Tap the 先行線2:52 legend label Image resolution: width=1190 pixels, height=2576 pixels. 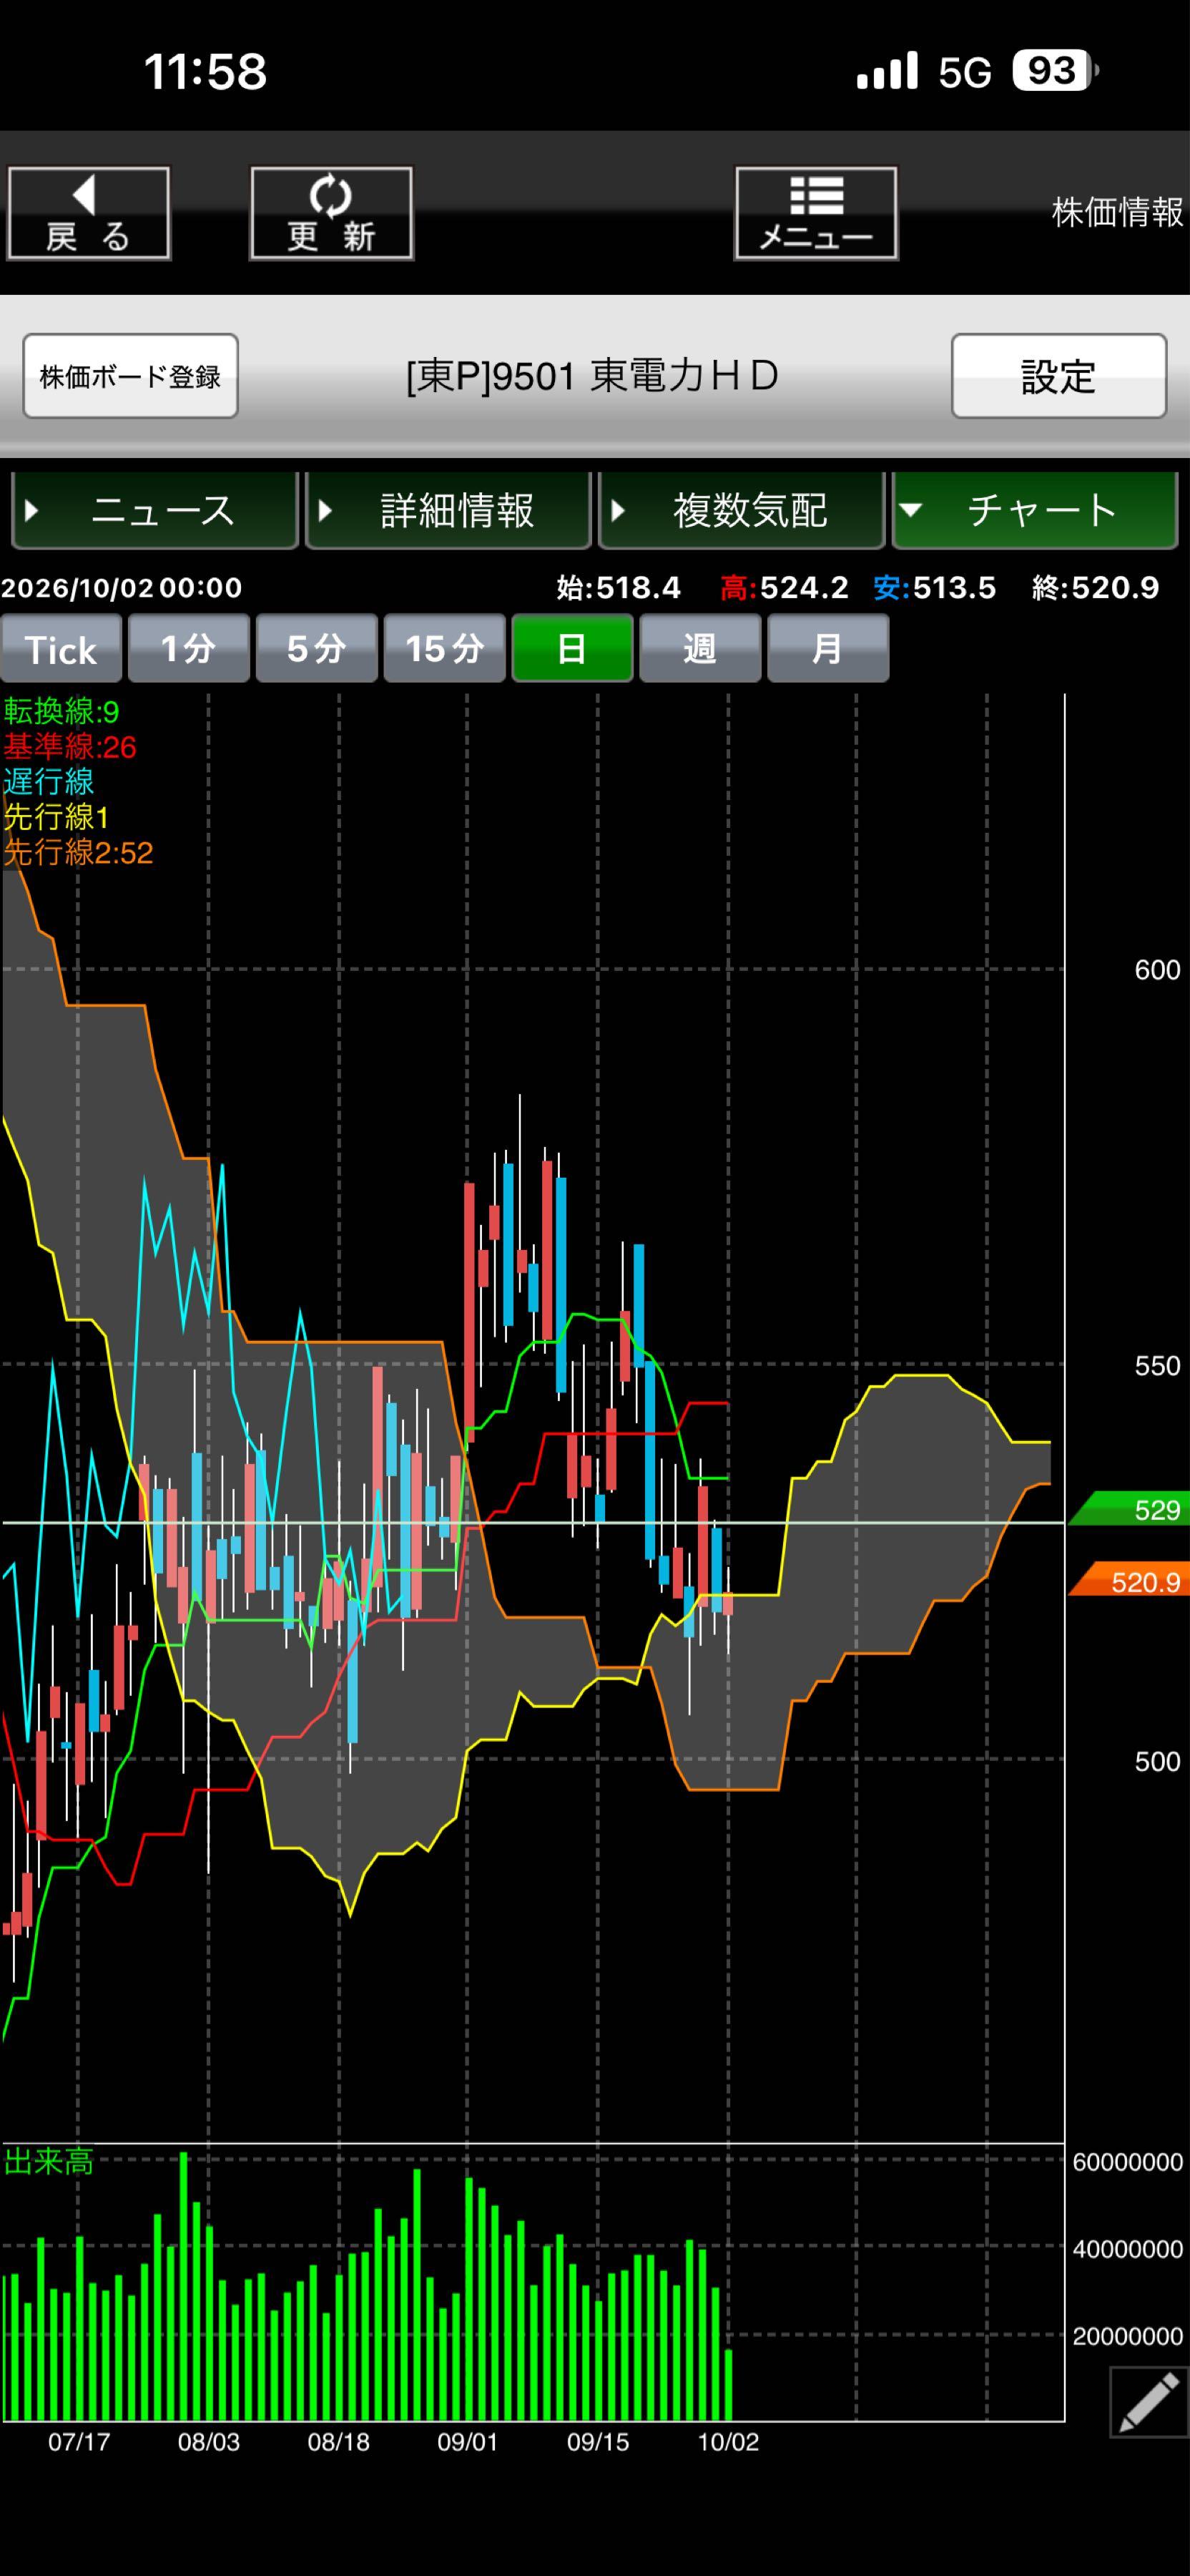coord(78,853)
